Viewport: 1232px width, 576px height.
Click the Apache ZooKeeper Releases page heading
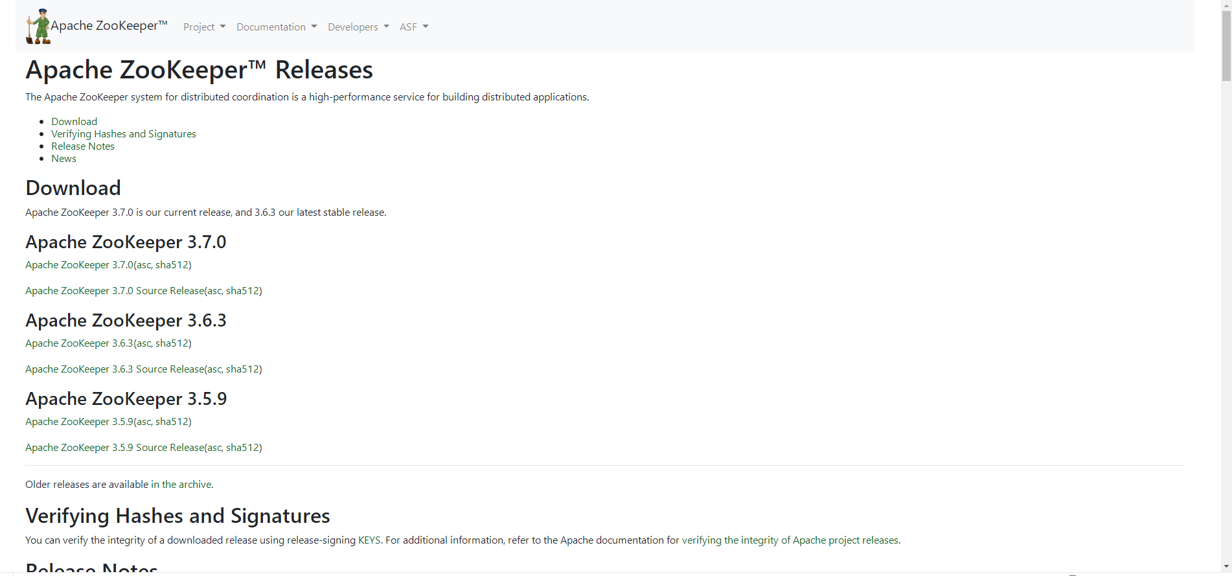coord(199,70)
